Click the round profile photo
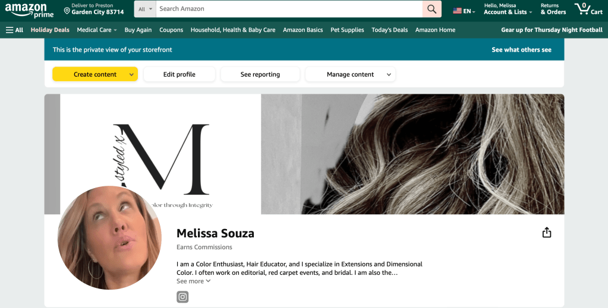This screenshot has width=608, height=308. [109, 237]
